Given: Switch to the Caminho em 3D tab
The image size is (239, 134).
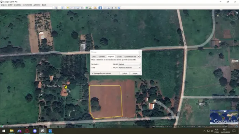Looking at the screenshot, I should point(130,56).
